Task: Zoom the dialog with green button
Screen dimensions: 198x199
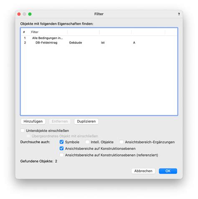Action: click(x=30, y=14)
